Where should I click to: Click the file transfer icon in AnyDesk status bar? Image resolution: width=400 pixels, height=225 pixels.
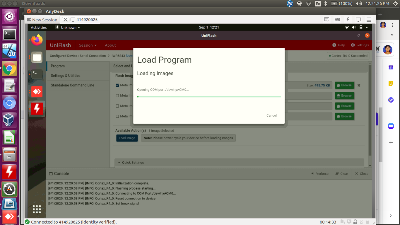coord(342,222)
